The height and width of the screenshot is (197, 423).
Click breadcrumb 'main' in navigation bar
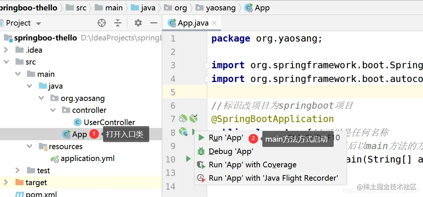pos(114,8)
